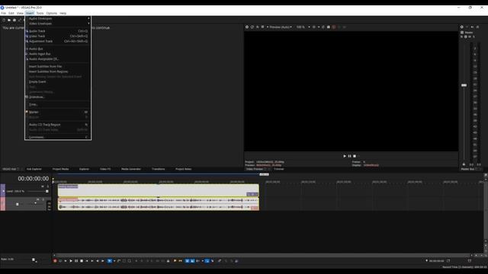This screenshot has width=488, height=274.
Task: Choose Insert Subtitles from Regions
Action: tap(58, 72)
